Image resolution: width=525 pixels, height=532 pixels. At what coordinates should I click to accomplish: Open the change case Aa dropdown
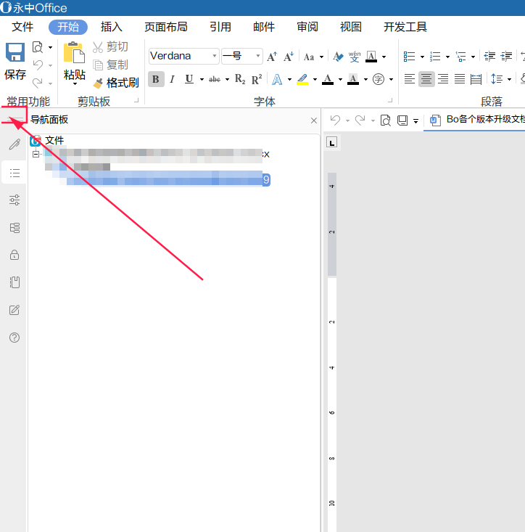(x=321, y=57)
